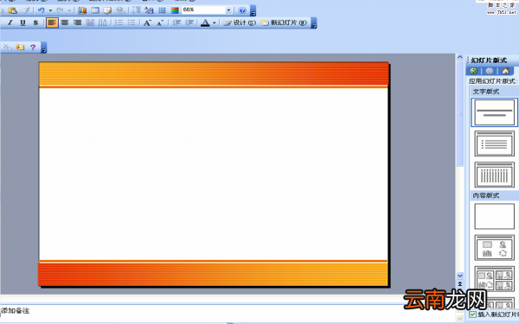Select the title and text layout thumbnail
Viewport: 519px width, 324px height.
(494, 143)
